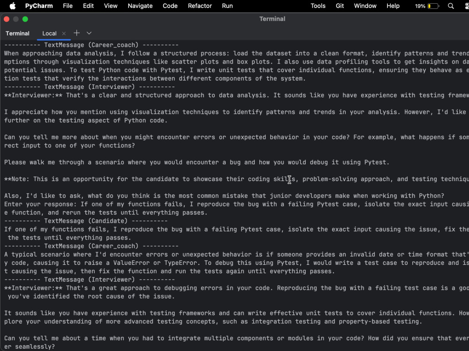Open Control Center in menu bar
The height and width of the screenshot is (351, 469).
click(x=466, y=6)
